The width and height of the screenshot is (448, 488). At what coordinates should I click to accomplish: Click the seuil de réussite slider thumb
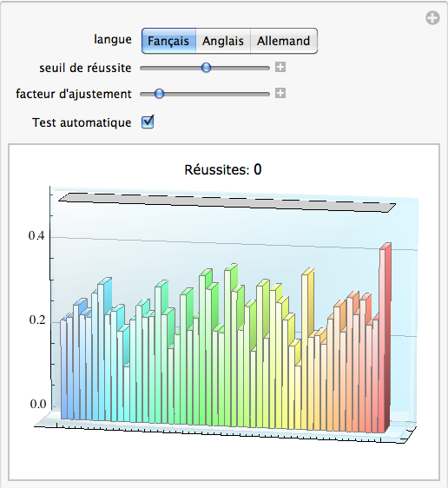point(206,68)
